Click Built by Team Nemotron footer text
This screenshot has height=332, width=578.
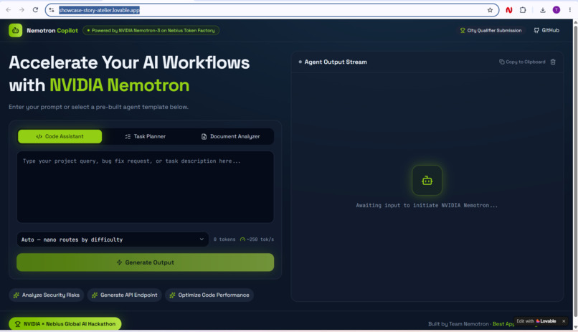(458, 324)
